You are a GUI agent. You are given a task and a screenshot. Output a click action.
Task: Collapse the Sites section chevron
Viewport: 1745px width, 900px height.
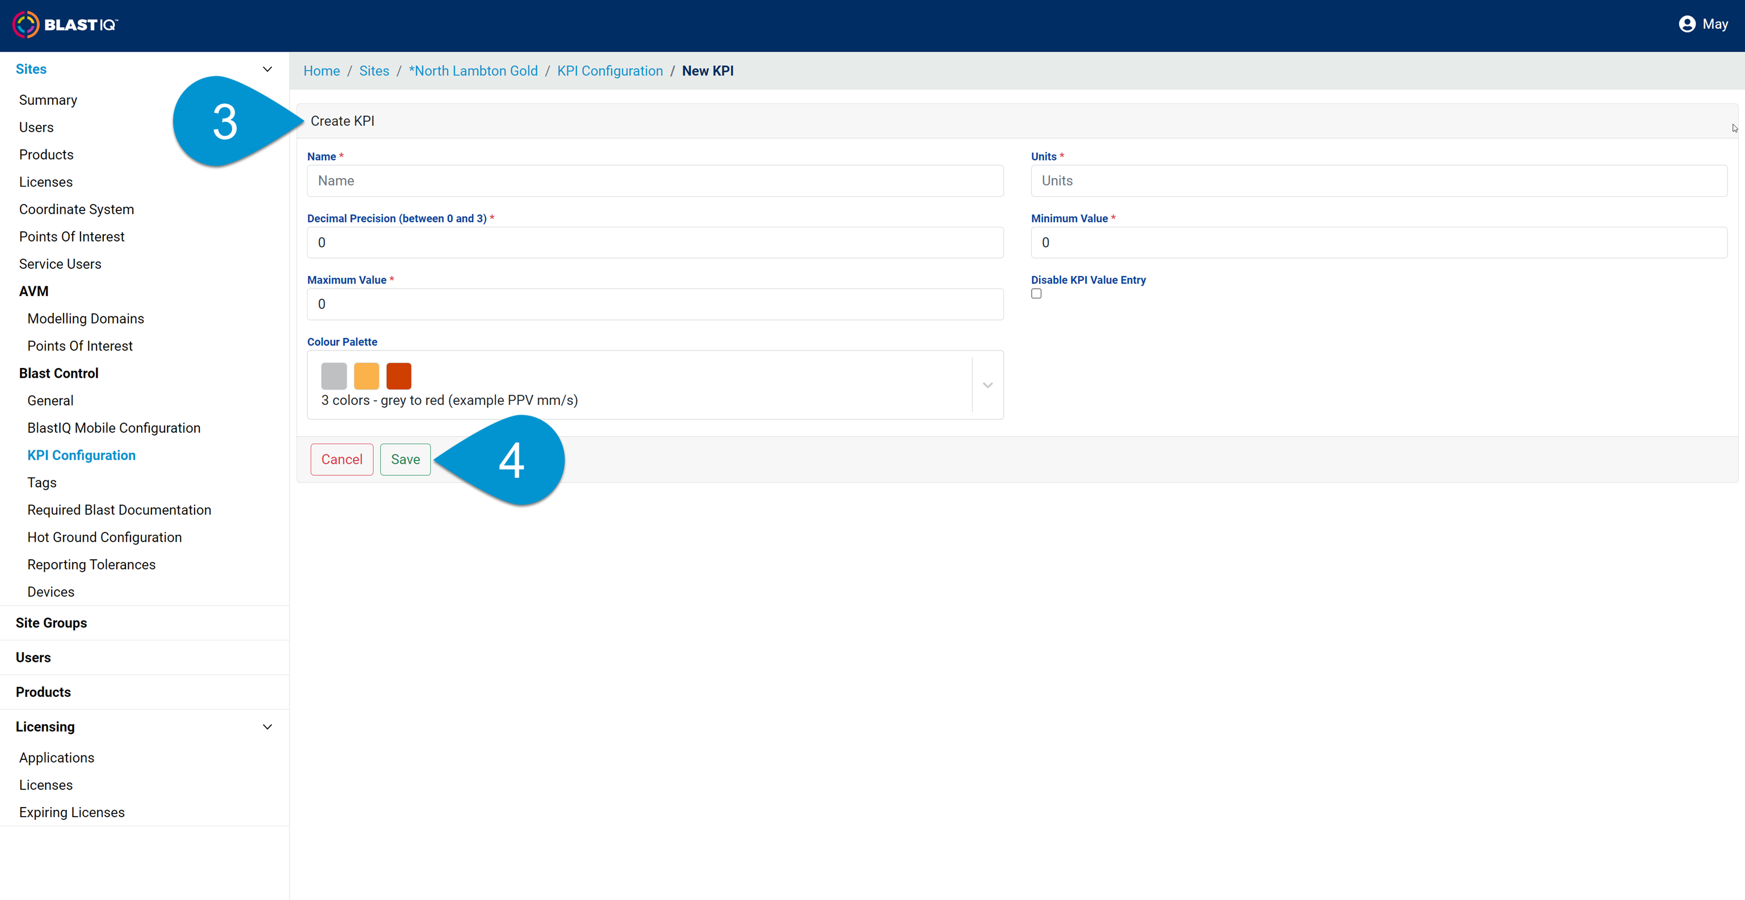(268, 69)
